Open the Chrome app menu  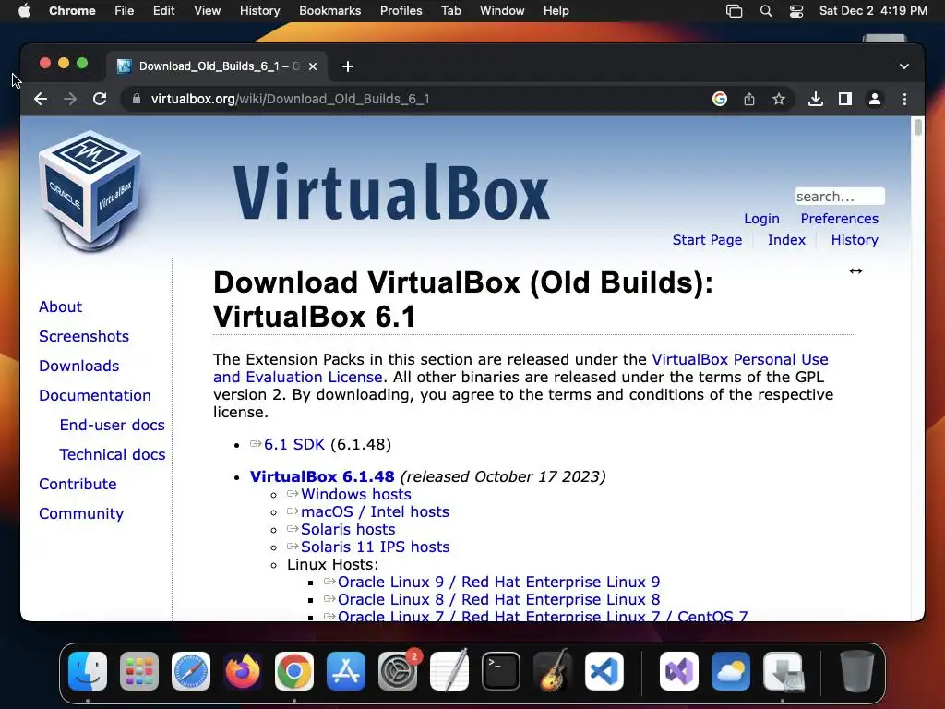coord(72,11)
